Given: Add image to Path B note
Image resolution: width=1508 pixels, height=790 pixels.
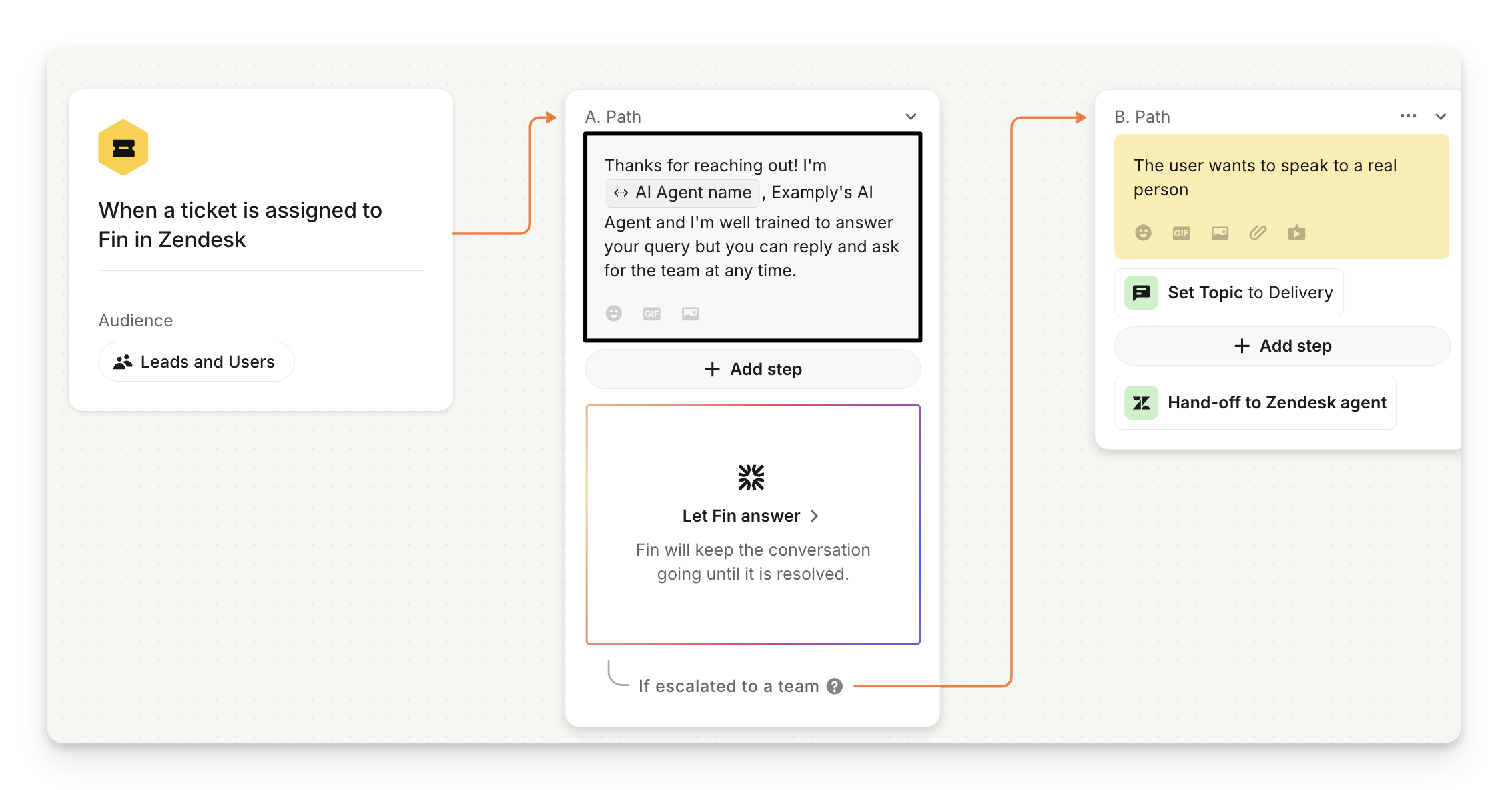Looking at the screenshot, I should point(1220,232).
